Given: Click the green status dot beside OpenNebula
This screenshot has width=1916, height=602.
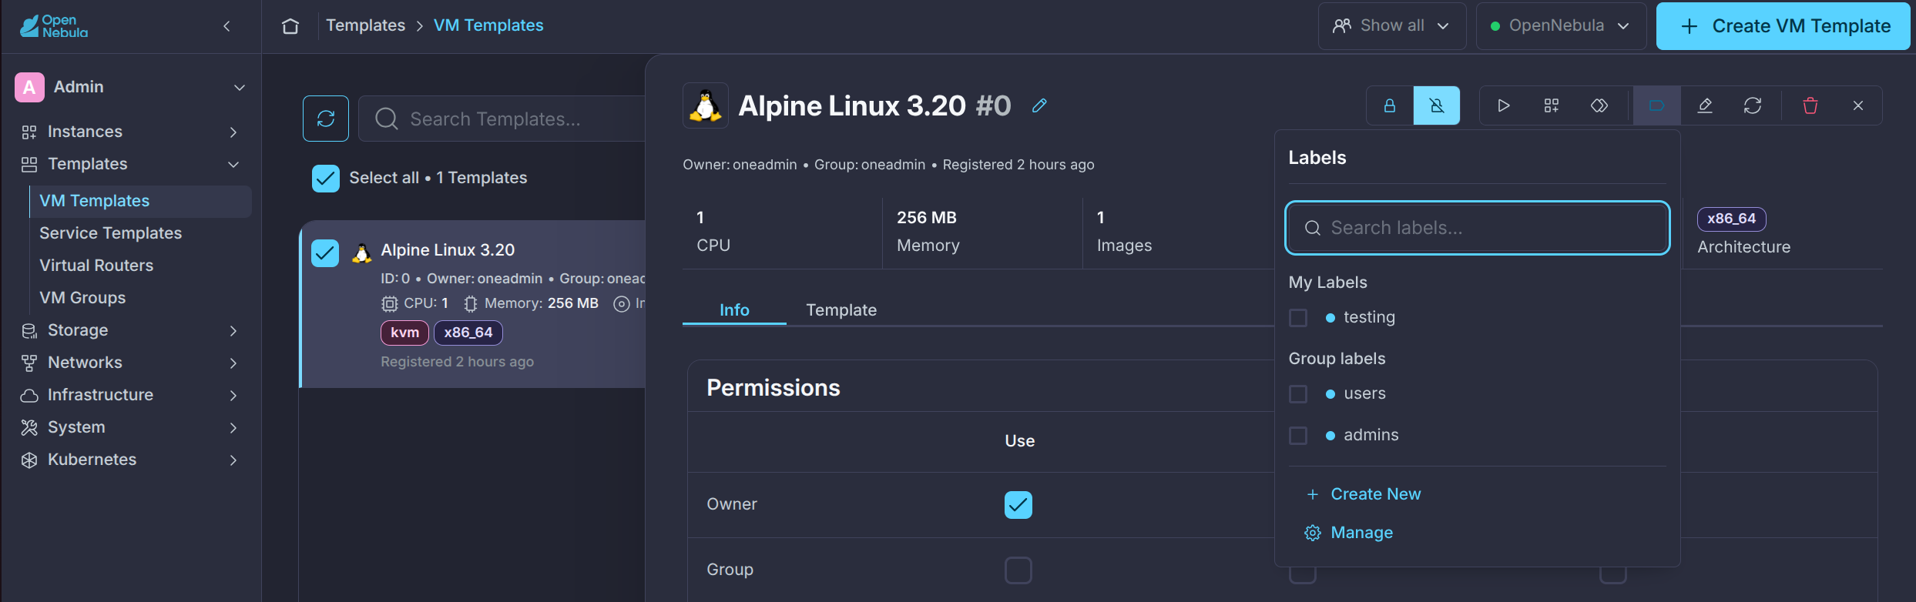Looking at the screenshot, I should click(x=1495, y=26).
